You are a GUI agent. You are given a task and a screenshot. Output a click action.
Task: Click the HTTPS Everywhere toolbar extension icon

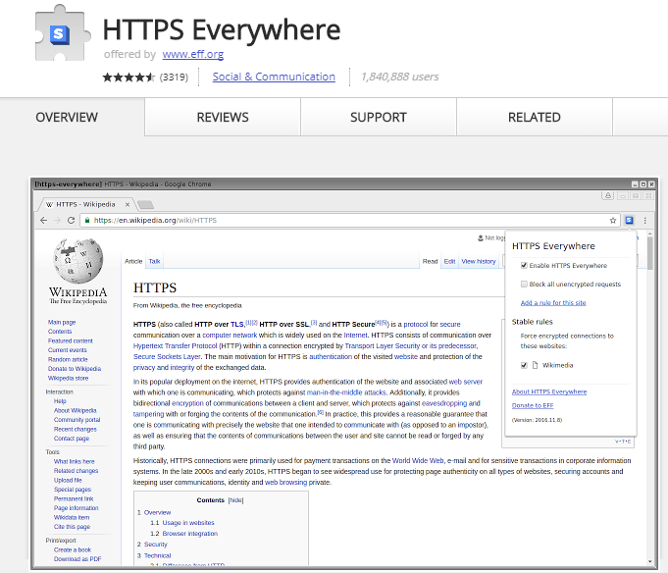pyautogui.click(x=629, y=220)
